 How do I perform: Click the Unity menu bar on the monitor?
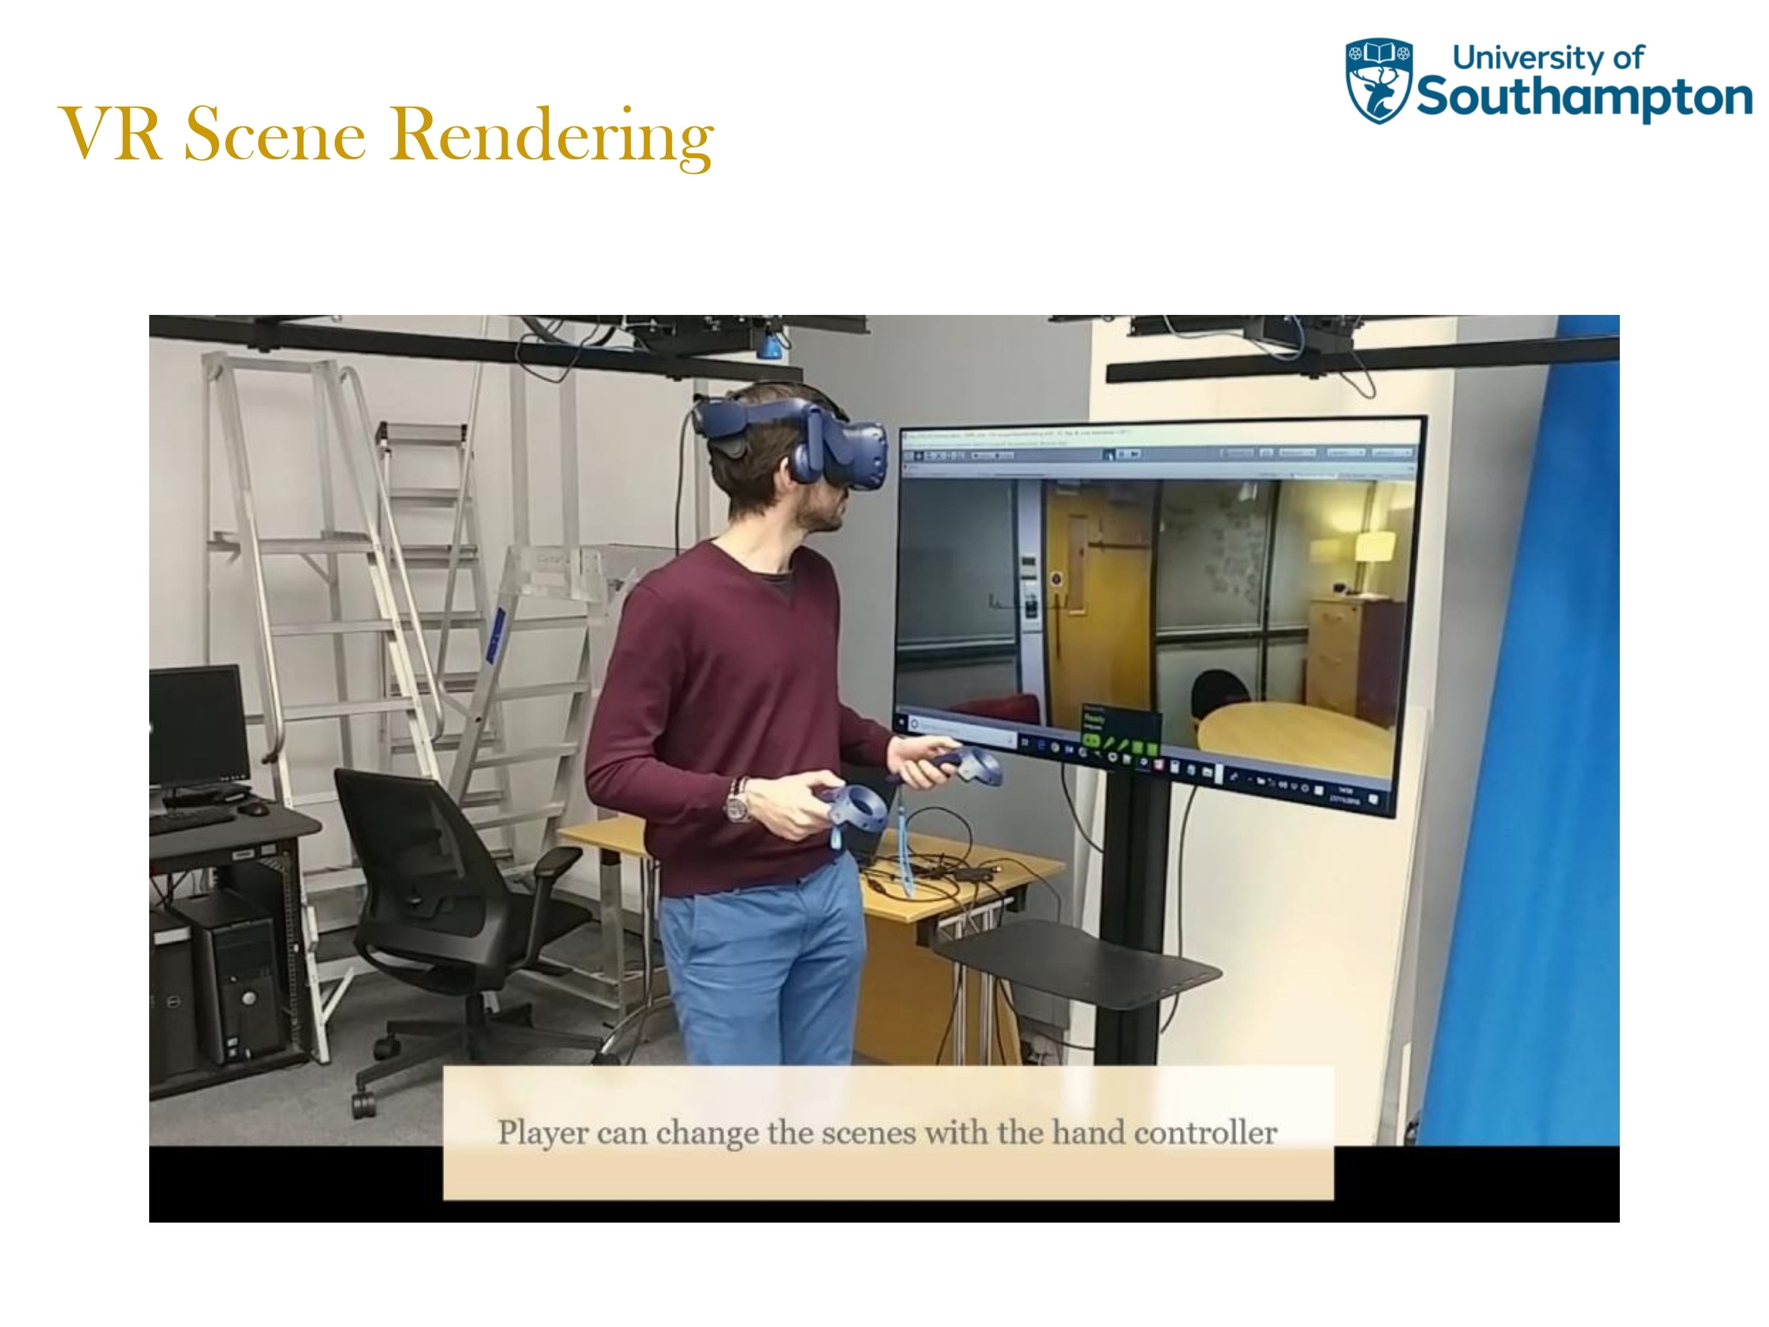click(984, 444)
